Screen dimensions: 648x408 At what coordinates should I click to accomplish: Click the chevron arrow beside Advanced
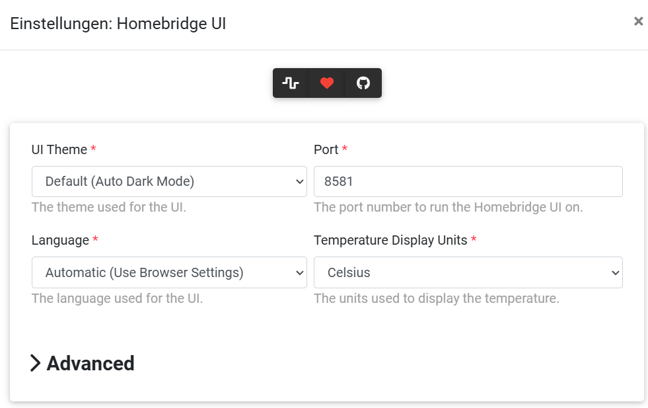[x=36, y=363]
